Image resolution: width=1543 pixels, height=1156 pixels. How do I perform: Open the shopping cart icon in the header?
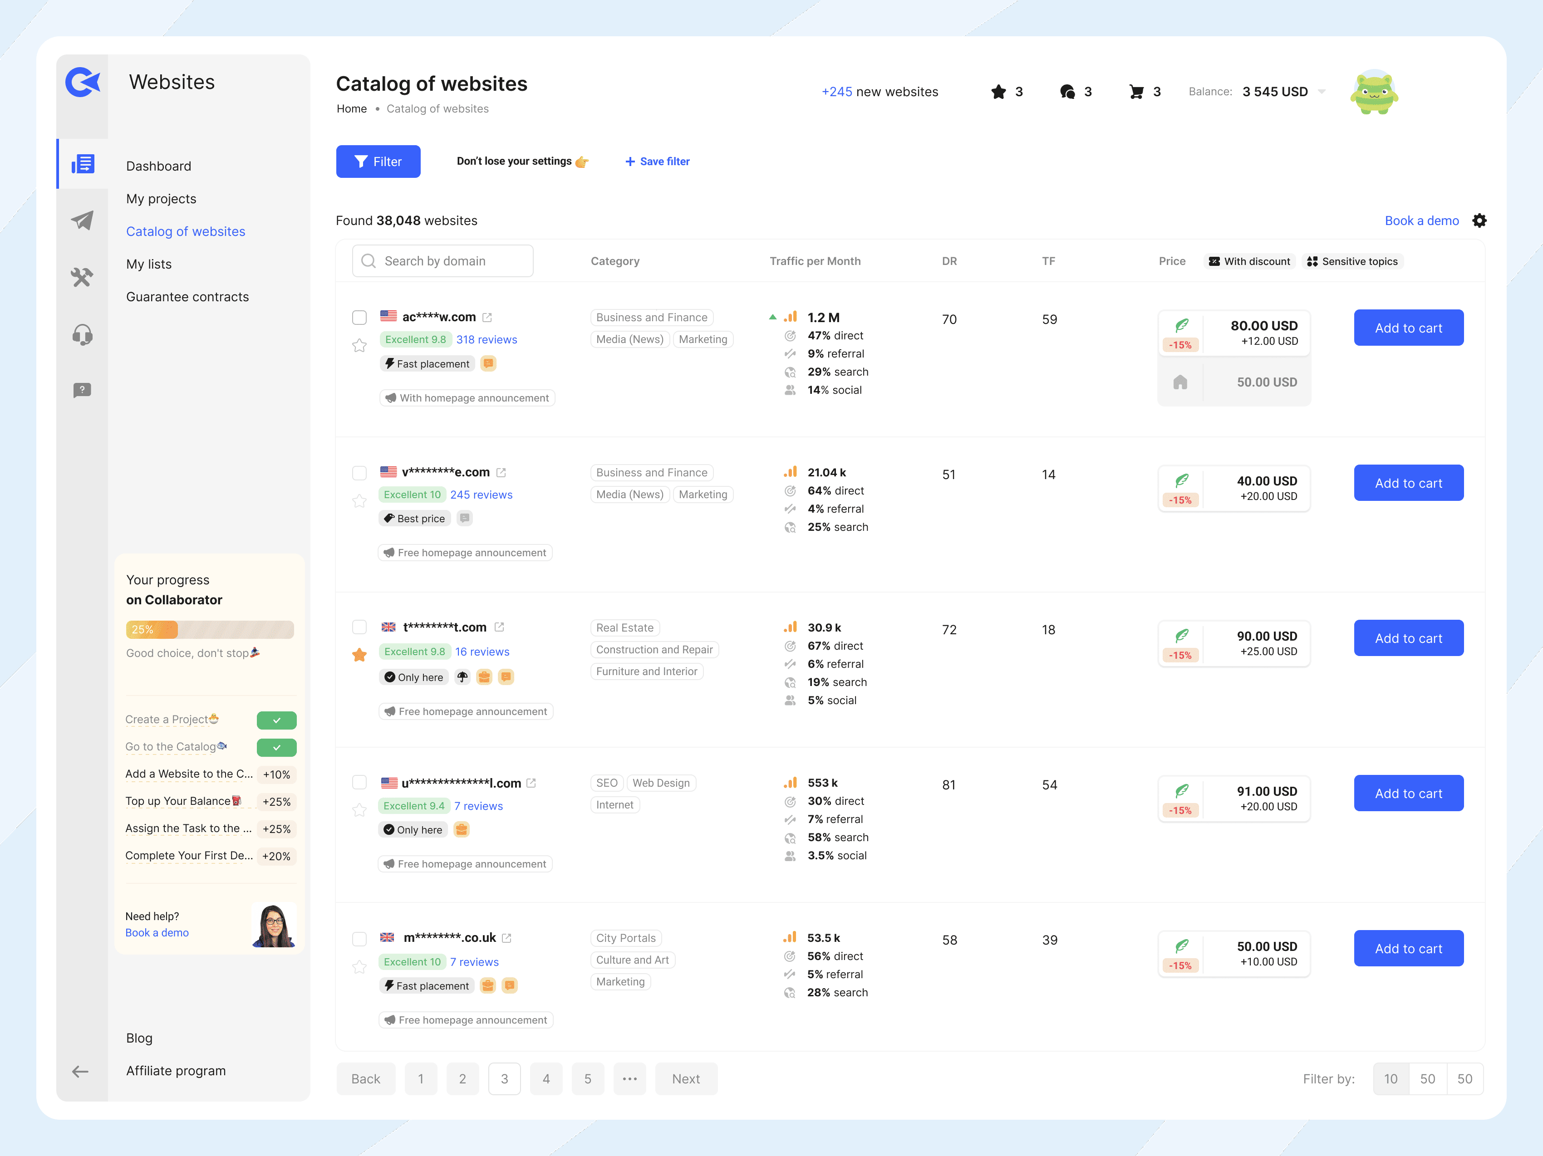(x=1136, y=91)
